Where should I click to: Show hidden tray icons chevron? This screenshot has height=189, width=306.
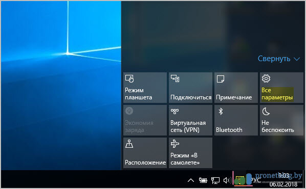point(191,180)
